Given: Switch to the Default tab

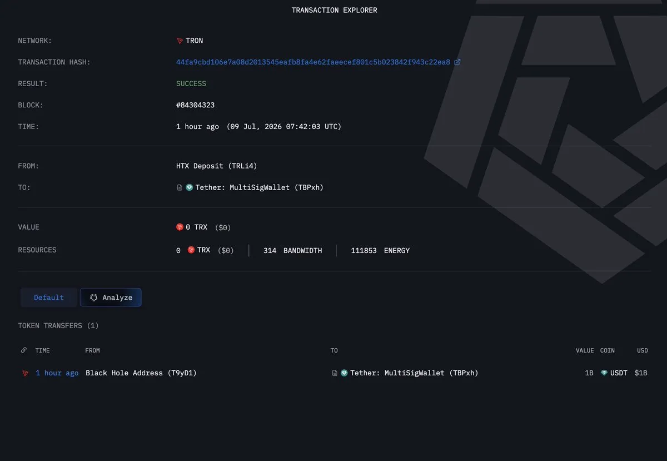Looking at the screenshot, I should (x=49, y=298).
